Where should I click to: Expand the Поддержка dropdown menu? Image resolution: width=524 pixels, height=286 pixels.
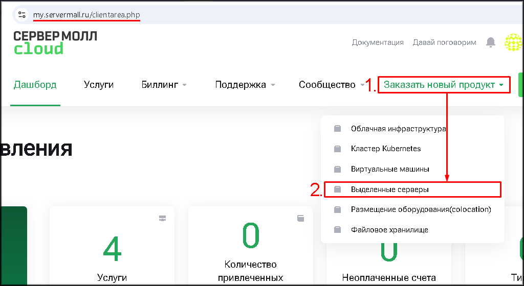(x=245, y=85)
